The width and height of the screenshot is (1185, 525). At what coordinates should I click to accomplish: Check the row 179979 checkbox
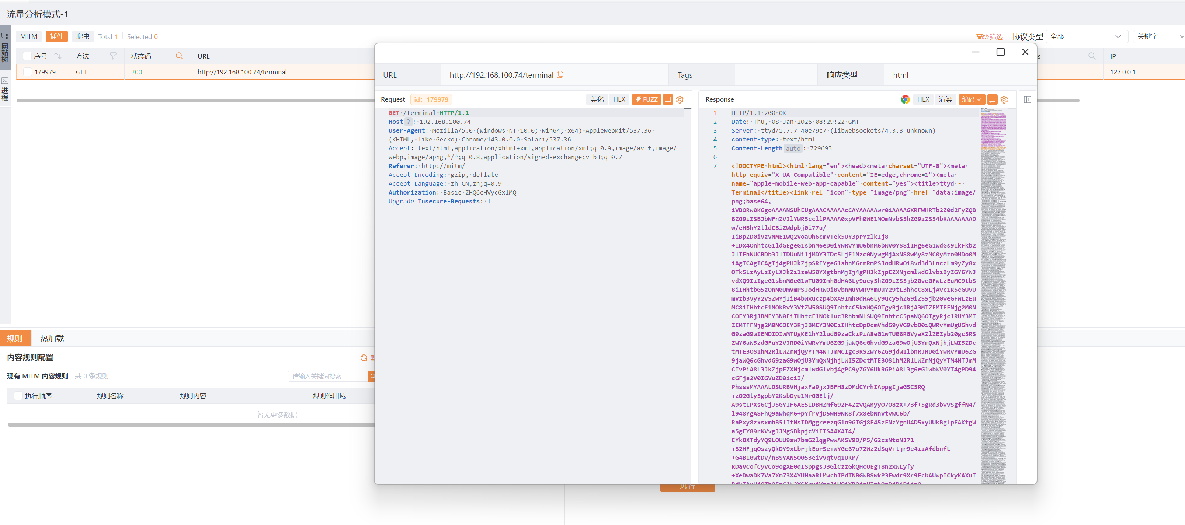point(28,72)
